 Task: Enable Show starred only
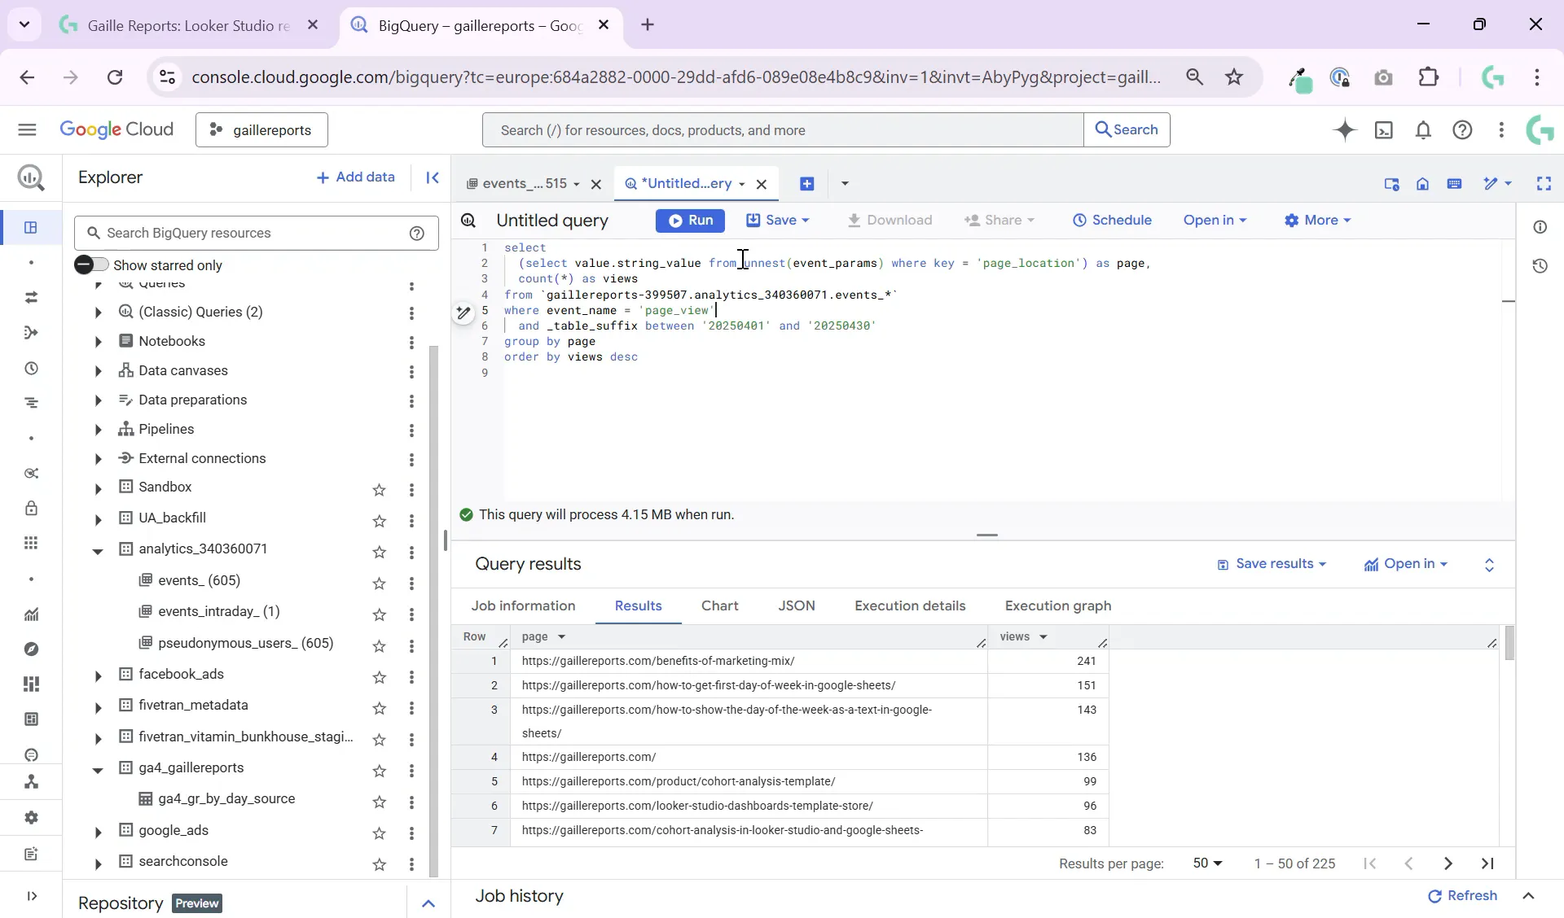click(x=92, y=264)
